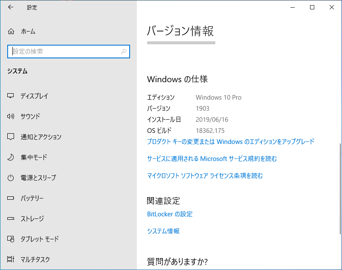Click the サウンド speaker icon

coord(11,116)
